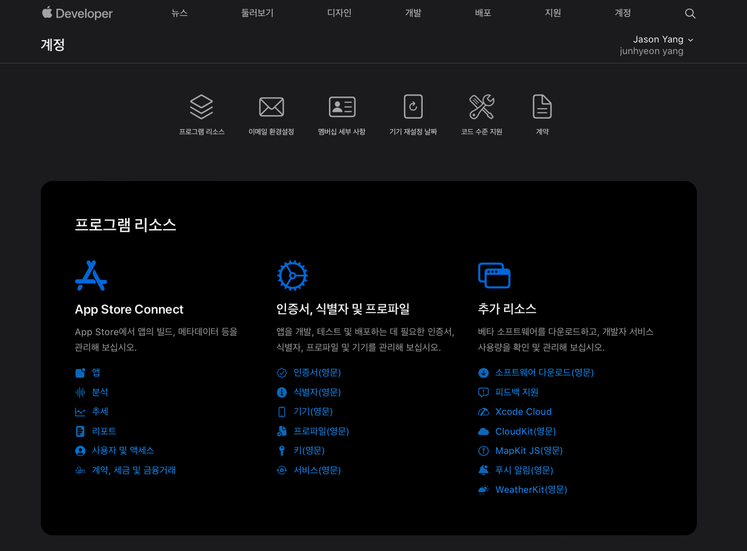Open the Xcode Cloud link
Screen dimensions: 747x551
tap(523, 411)
